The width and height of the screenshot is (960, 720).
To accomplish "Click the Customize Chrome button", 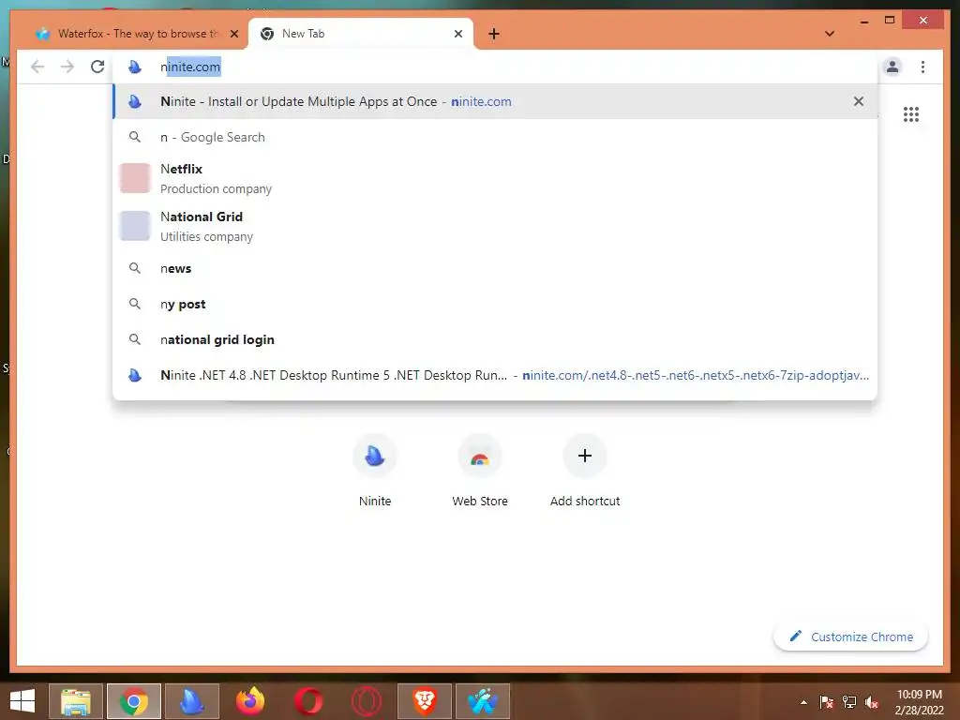I will click(x=851, y=637).
